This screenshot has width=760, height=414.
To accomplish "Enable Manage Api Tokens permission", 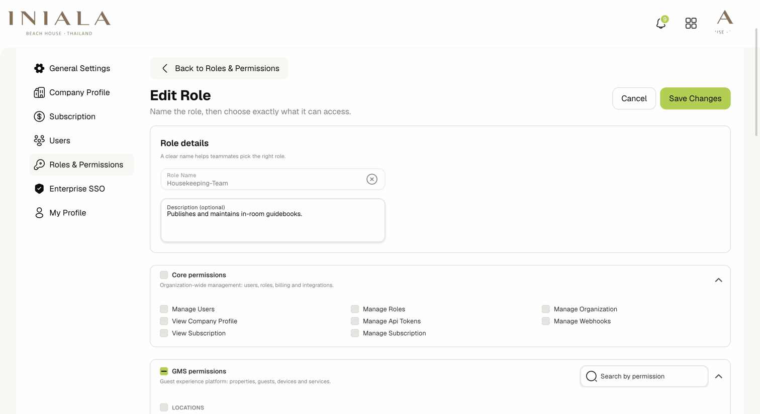I will pos(355,321).
